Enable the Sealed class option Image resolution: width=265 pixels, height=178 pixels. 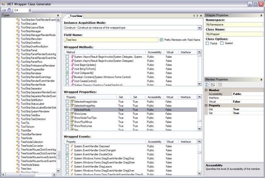[222, 43]
